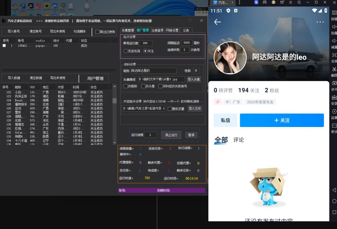Image resolution: width=337 pixels, height=229 pixels.
Task: Click the mail icon in emulator title bar
Action: coord(282,2)
